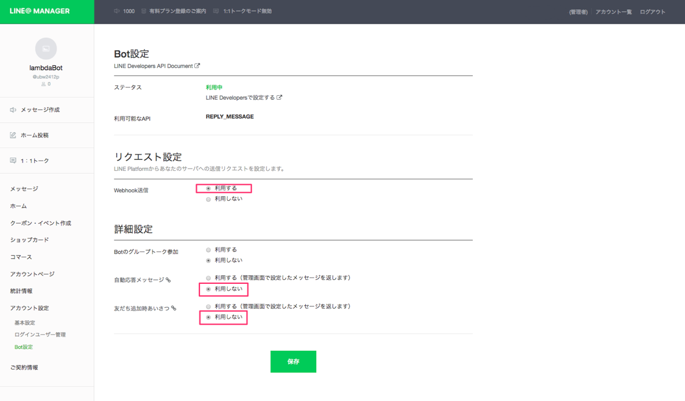Select 利用しない for 友だち追加時あいさつ

point(208,317)
